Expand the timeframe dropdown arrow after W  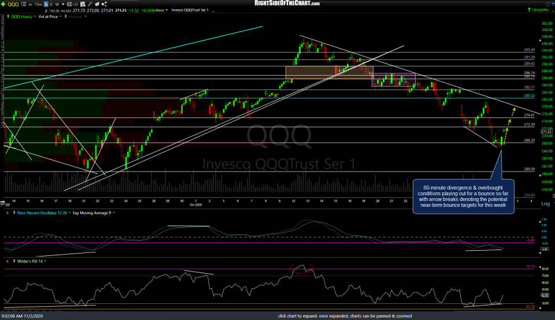click(63, 4)
